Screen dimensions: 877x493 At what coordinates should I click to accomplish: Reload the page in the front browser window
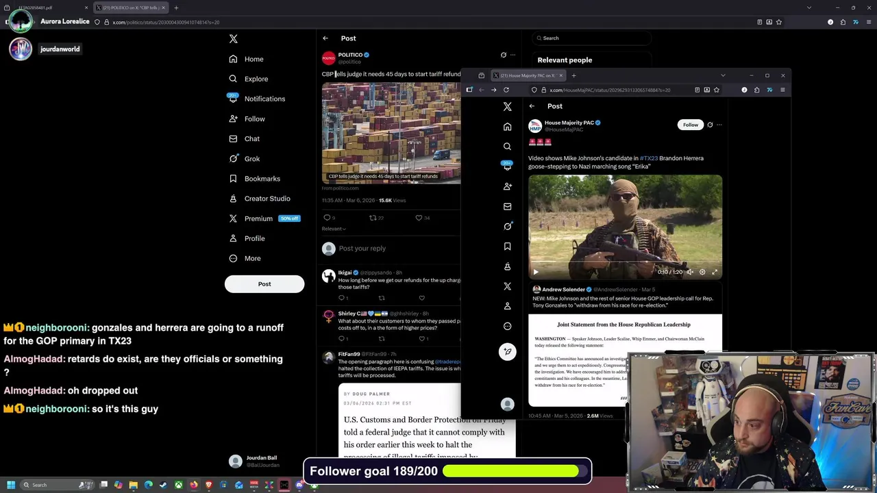click(x=506, y=90)
